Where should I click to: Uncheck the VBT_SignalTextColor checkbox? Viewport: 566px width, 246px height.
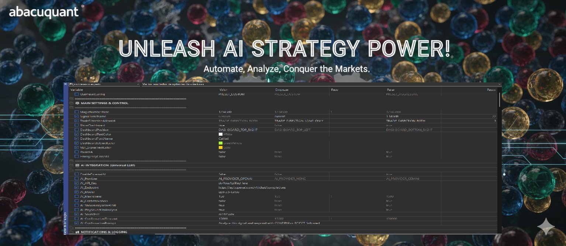point(77,147)
